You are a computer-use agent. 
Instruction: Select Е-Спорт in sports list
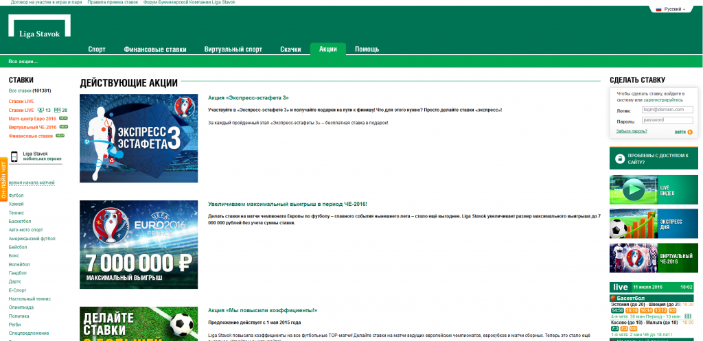click(17, 290)
